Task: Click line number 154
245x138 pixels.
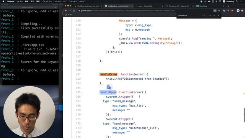Action: click(x=78, y=43)
